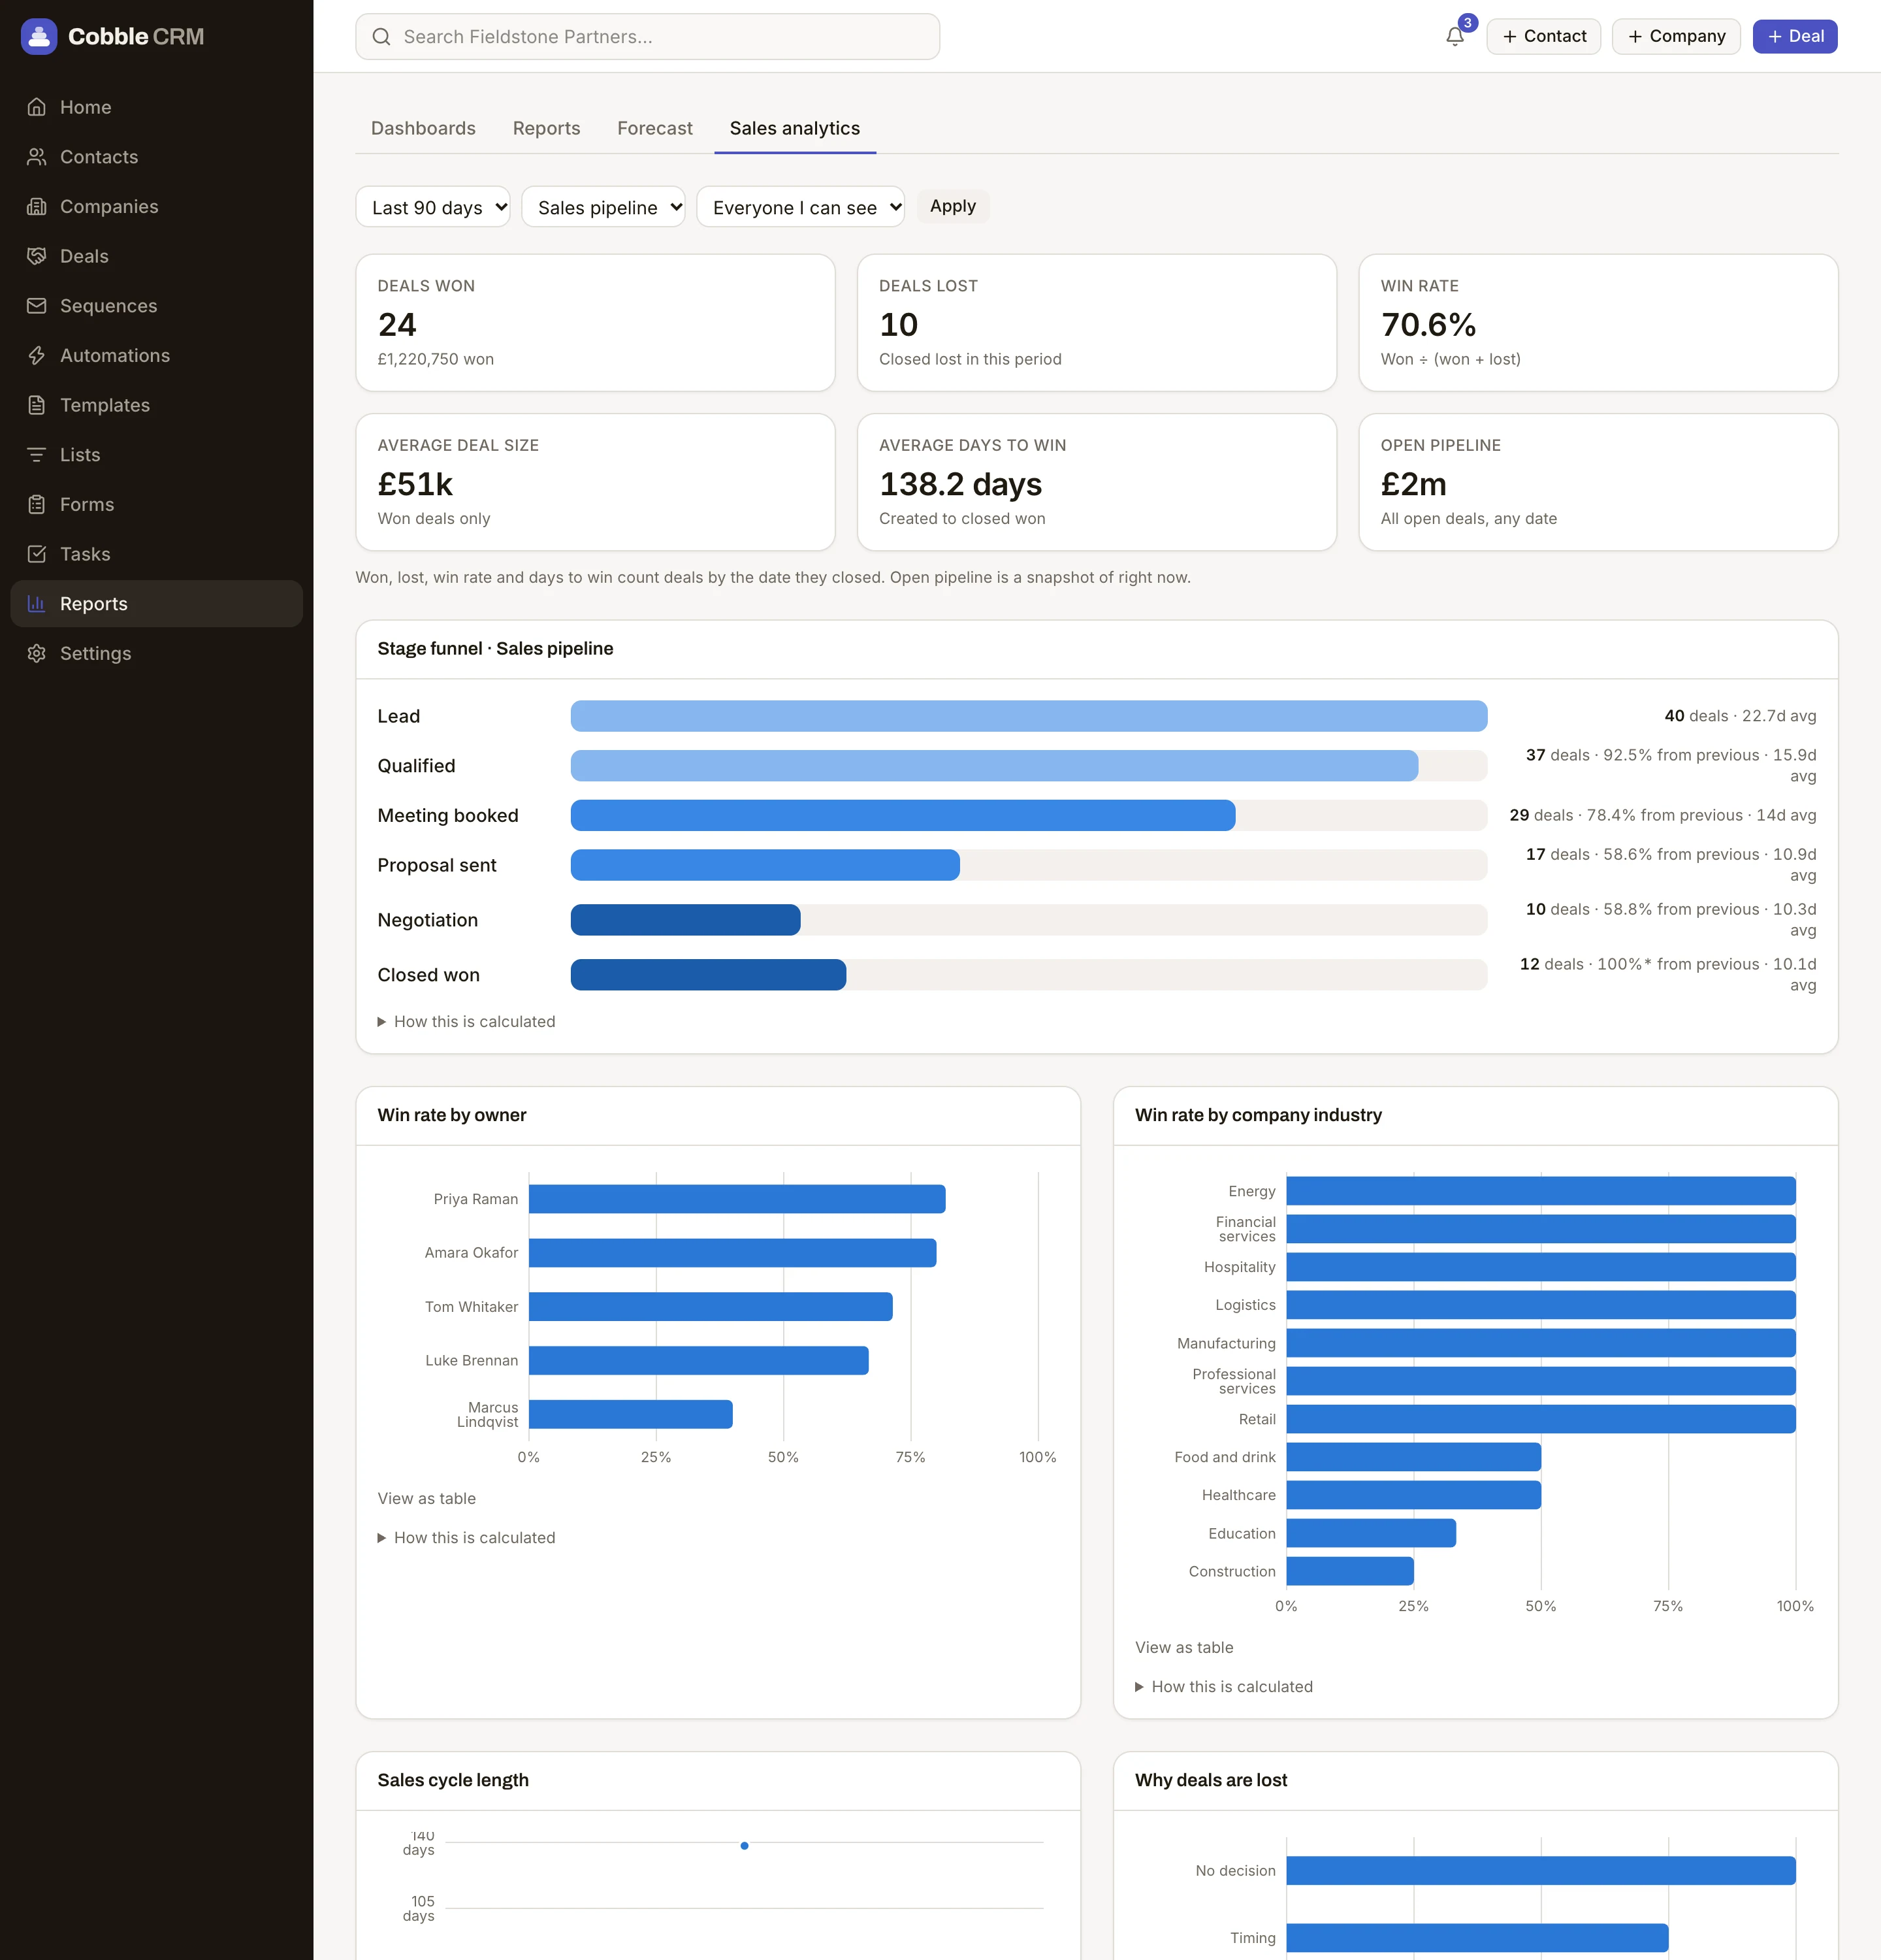The image size is (1881, 1960).
Task: Click the Apply filter button
Action: 952,206
